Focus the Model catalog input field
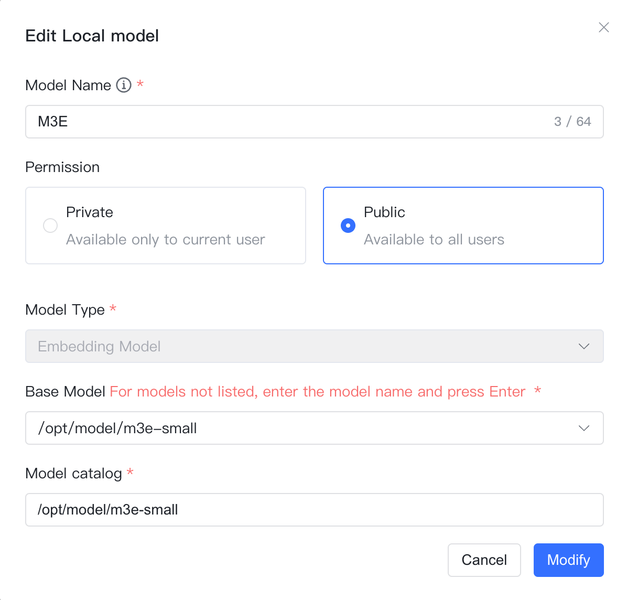Viewport: 627px width, 600px height. 315,510
